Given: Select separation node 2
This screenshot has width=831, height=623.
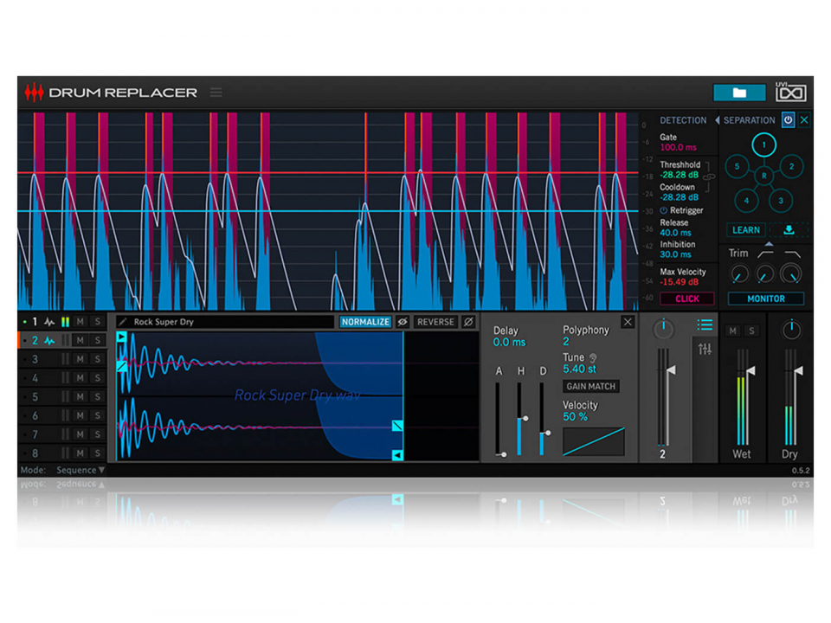Looking at the screenshot, I should click(x=791, y=166).
